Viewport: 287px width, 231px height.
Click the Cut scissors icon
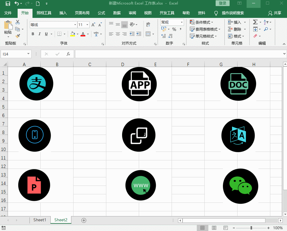tap(18, 22)
